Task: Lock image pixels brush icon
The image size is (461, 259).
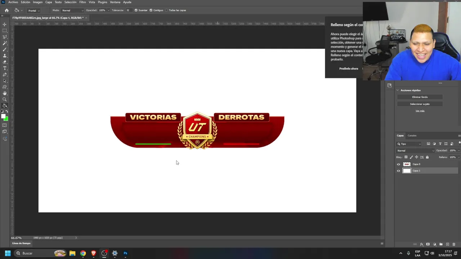Action: click(x=411, y=157)
